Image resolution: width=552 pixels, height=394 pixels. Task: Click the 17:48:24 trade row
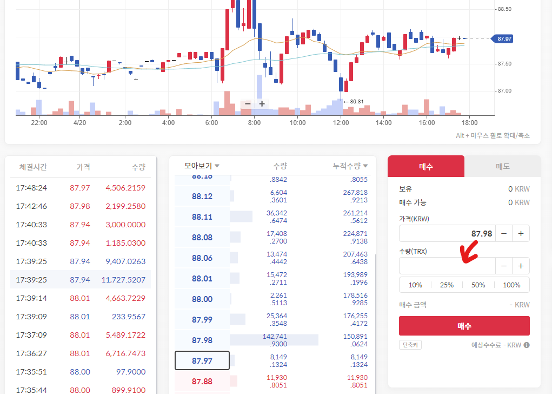tap(81, 188)
